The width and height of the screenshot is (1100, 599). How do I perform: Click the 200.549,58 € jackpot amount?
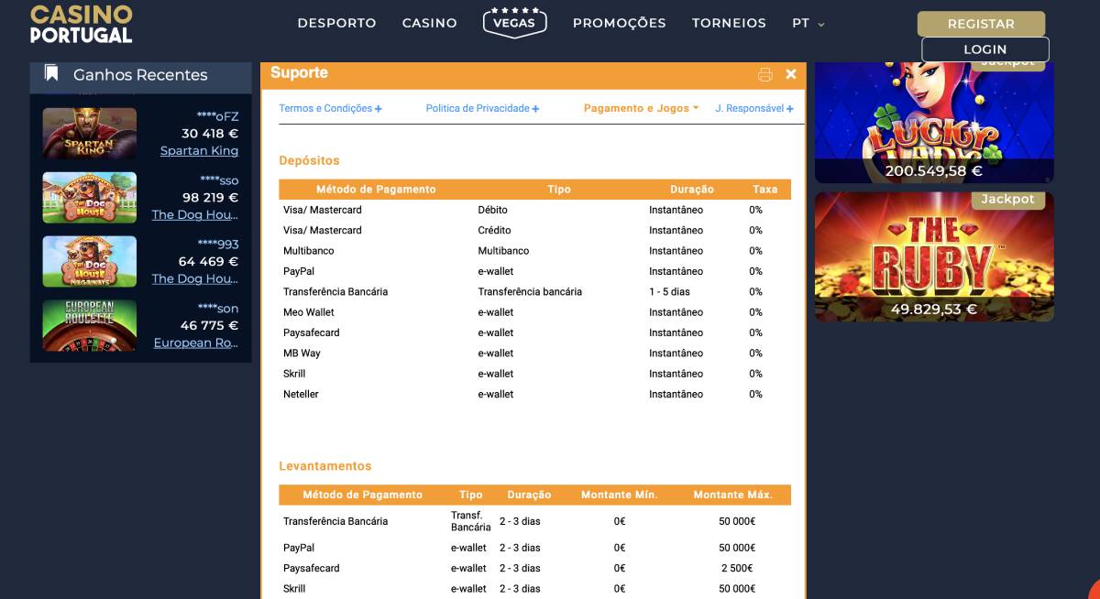click(x=934, y=170)
